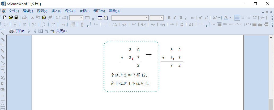
Task: Click the Redo arrow icon
Action: tap(64, 17)
